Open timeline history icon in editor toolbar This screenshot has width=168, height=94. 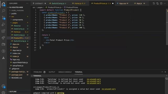click(154, 3)
